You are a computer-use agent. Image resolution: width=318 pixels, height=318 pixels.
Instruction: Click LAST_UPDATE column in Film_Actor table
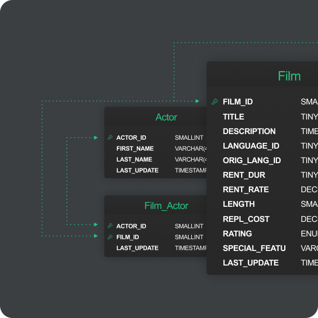pyautogui.click(x=138, y=248)
